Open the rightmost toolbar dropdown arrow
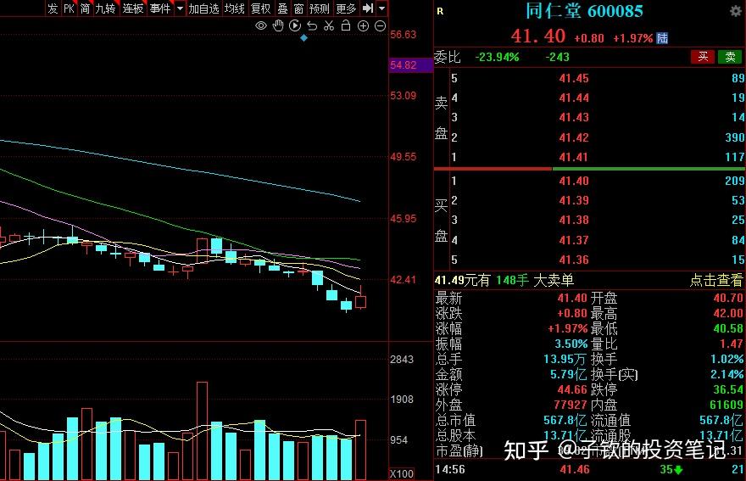The width and height of the screenshot is (746, 481). (381, 8)
